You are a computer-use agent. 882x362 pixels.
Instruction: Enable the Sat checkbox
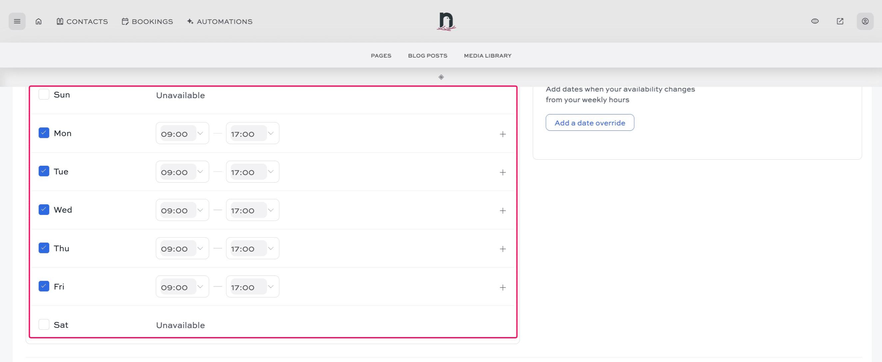coord(44,324)
